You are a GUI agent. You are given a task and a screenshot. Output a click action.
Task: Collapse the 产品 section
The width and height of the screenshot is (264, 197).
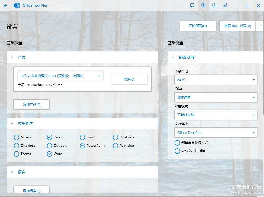[x=12, y=57]
